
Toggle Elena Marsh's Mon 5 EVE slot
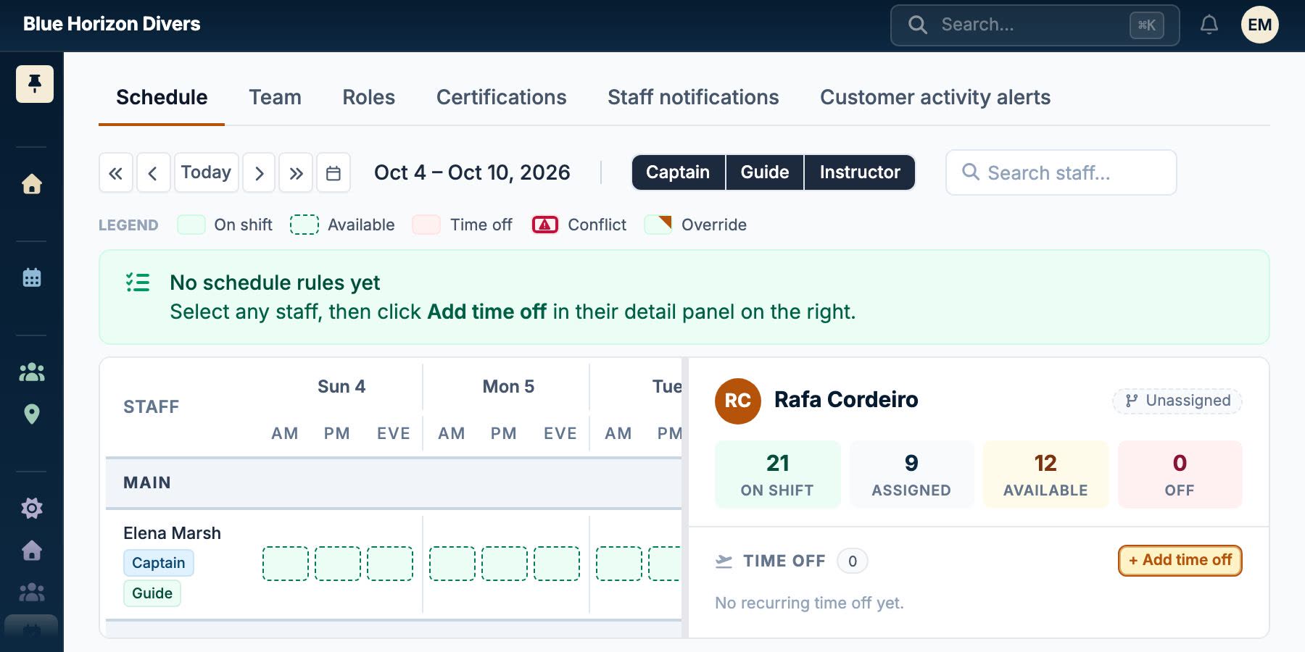[x=556, y=564]
